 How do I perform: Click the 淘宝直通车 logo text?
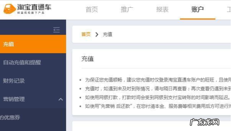coord(34,7)
